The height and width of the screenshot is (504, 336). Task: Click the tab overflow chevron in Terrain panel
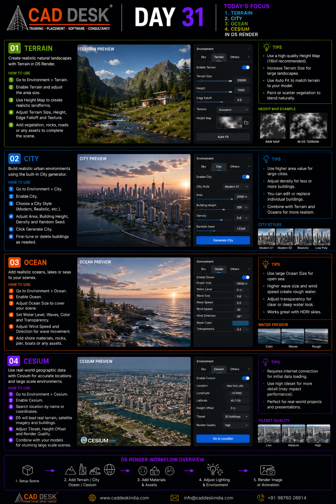249,57
